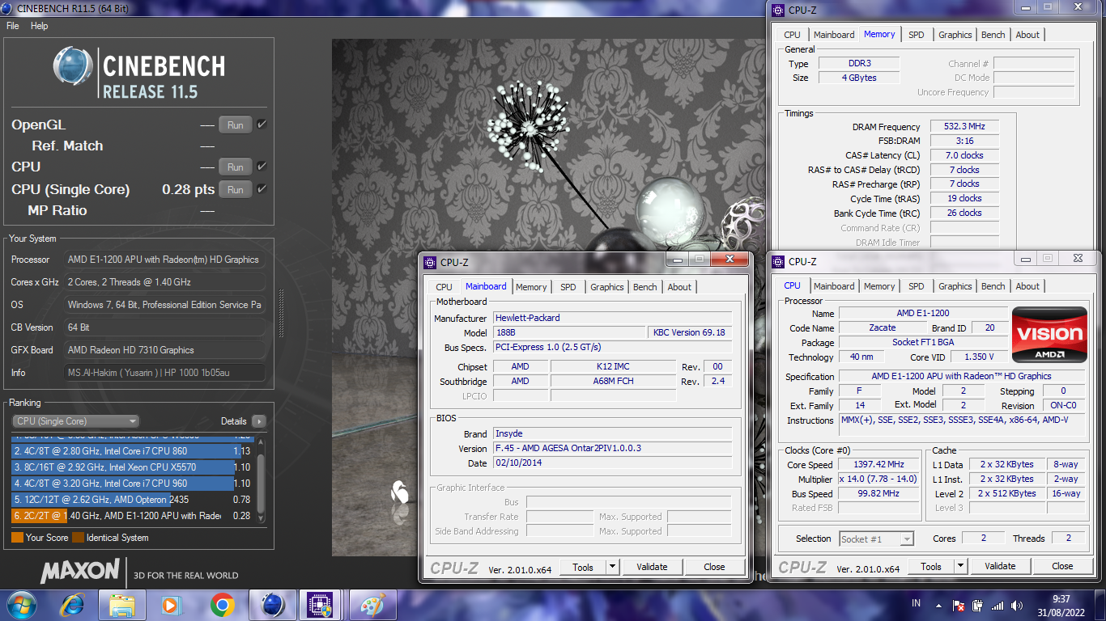Show hidden system tray icons
Image resolution: width=1106 pixels, height=621 pixels.
pyautogui.click(x=938, y=605)
